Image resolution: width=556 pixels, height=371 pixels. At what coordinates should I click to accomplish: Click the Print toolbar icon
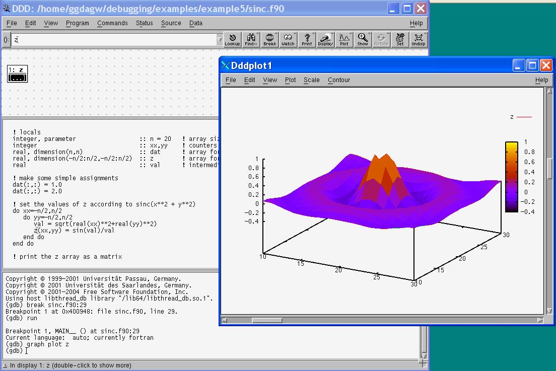pos(307,40)
